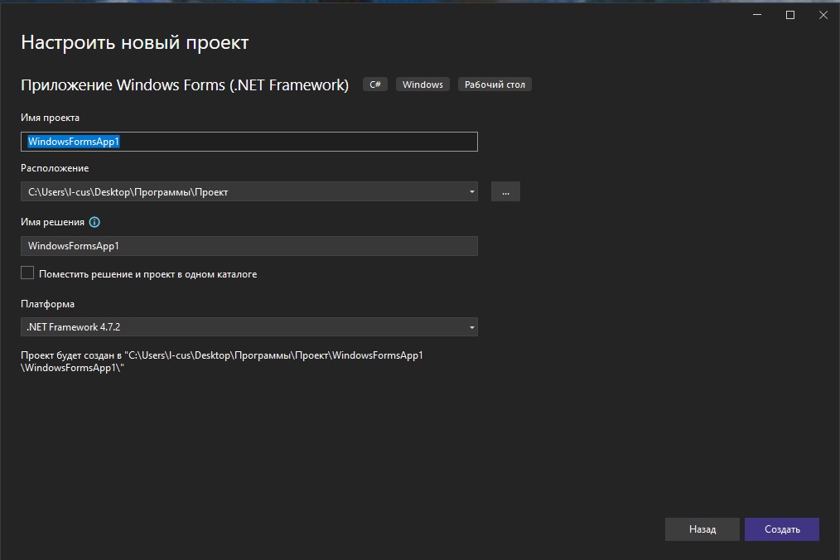Click the Рабочий стол project type tag
840x560 pixels.
tap(494, 84)
